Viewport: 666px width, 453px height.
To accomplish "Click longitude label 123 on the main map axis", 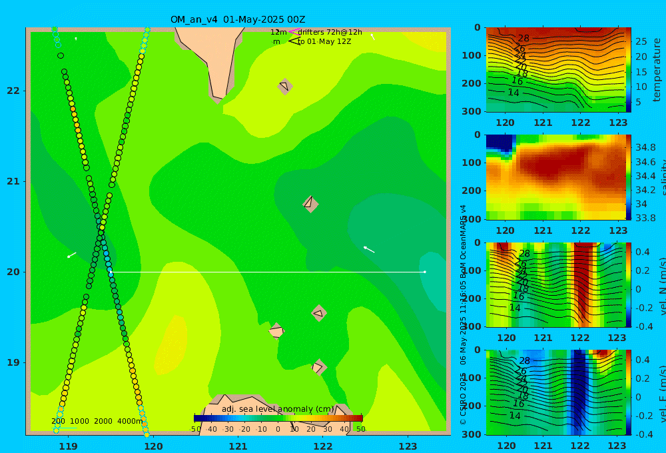I will pyautogui.click(x=408, y=446).
